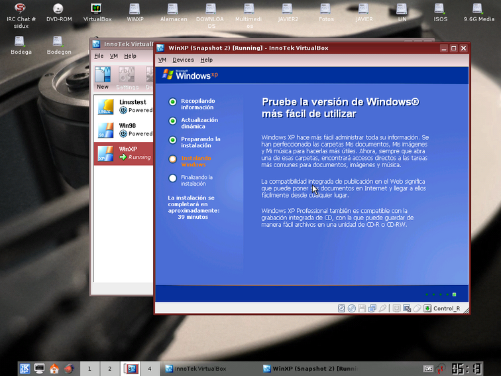Open the DVD-ROM desktop icon
Image resolution: width=501 pixels, height=376 pixels.
point(59,12)
